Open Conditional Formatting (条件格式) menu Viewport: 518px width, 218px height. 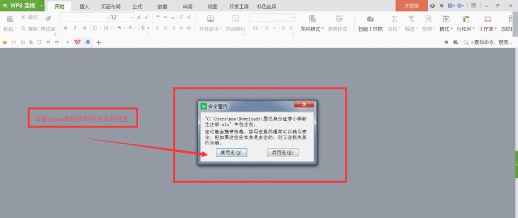(312, 23)
